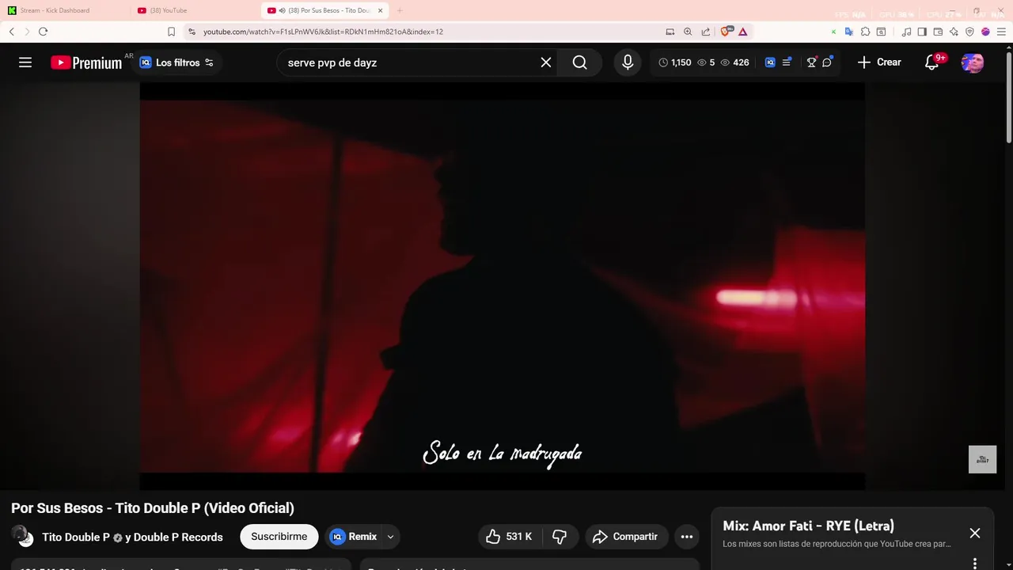Click the Crear button
The image size is (1013, 570).
(879, 63)
